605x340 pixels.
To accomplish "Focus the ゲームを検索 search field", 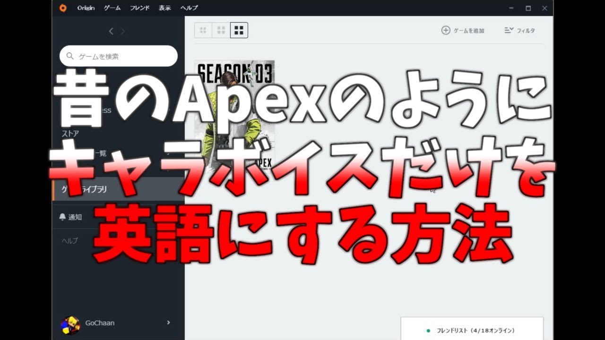I will pyautogui.click(x=119, y=56).
